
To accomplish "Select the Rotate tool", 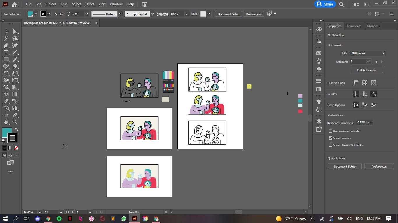I will [x=6, y=73].
